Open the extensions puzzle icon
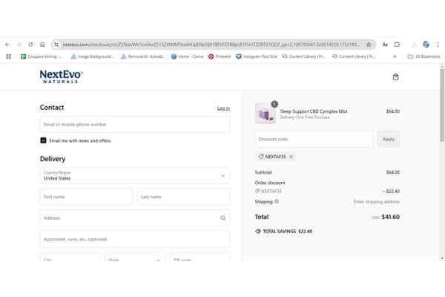The image size is (445, 297). (x=397, y=45)
